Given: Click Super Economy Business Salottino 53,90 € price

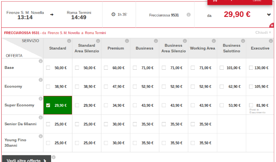Looking at the screenshot, I should point(235,106).
